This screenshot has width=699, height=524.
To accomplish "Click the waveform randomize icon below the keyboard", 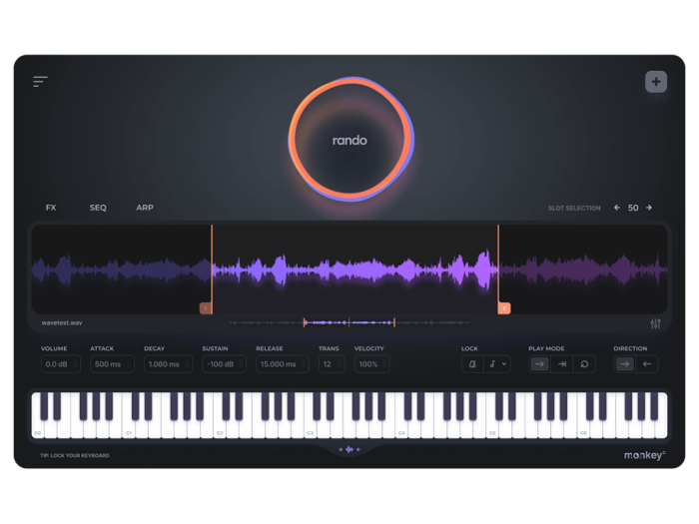I will (349, 449).
